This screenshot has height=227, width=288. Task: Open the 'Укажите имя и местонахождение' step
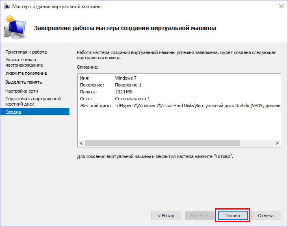pos(24,62)
